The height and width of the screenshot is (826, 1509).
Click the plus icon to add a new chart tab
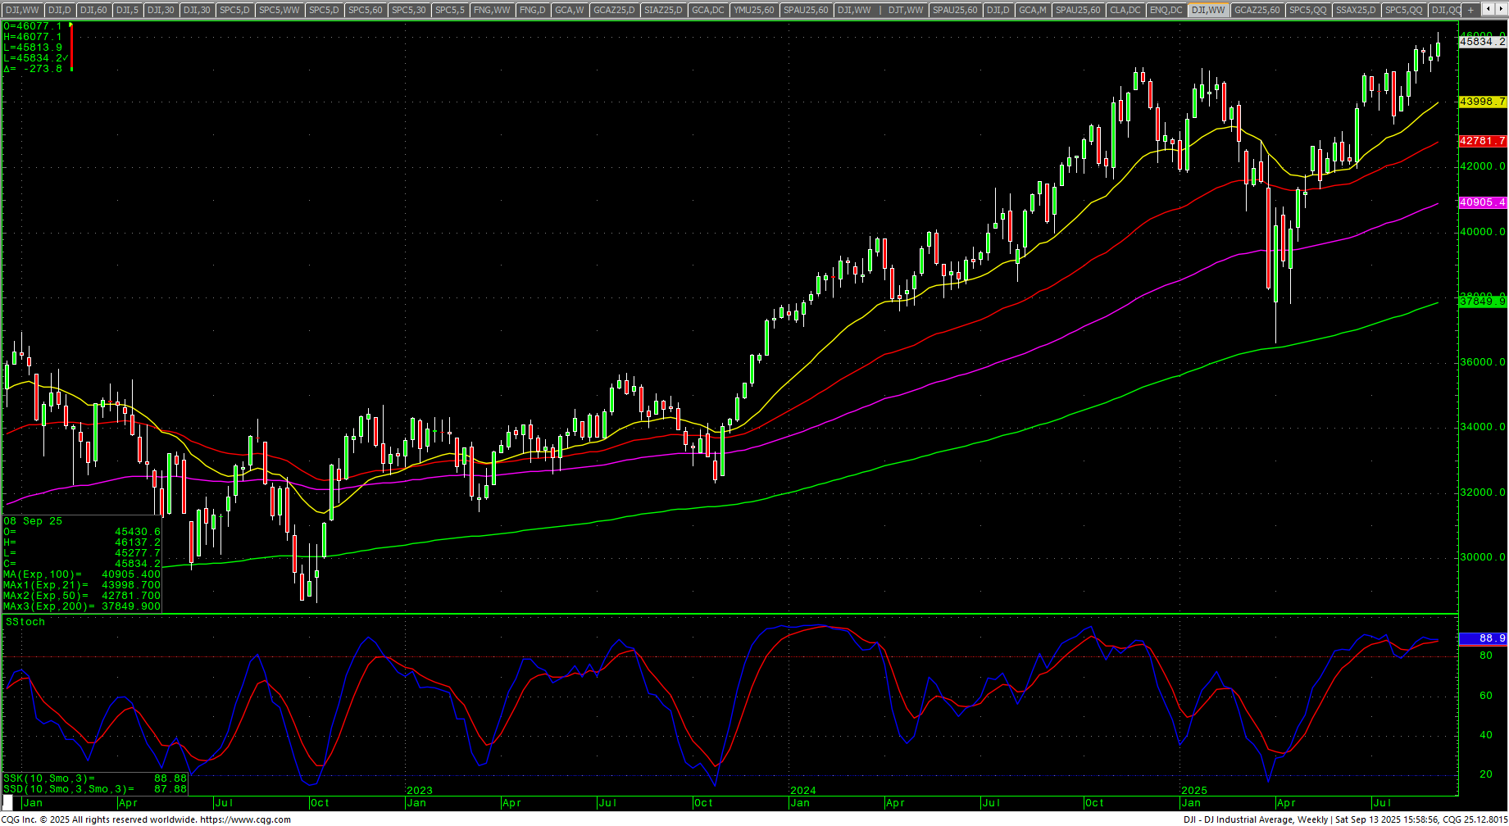1470,10
